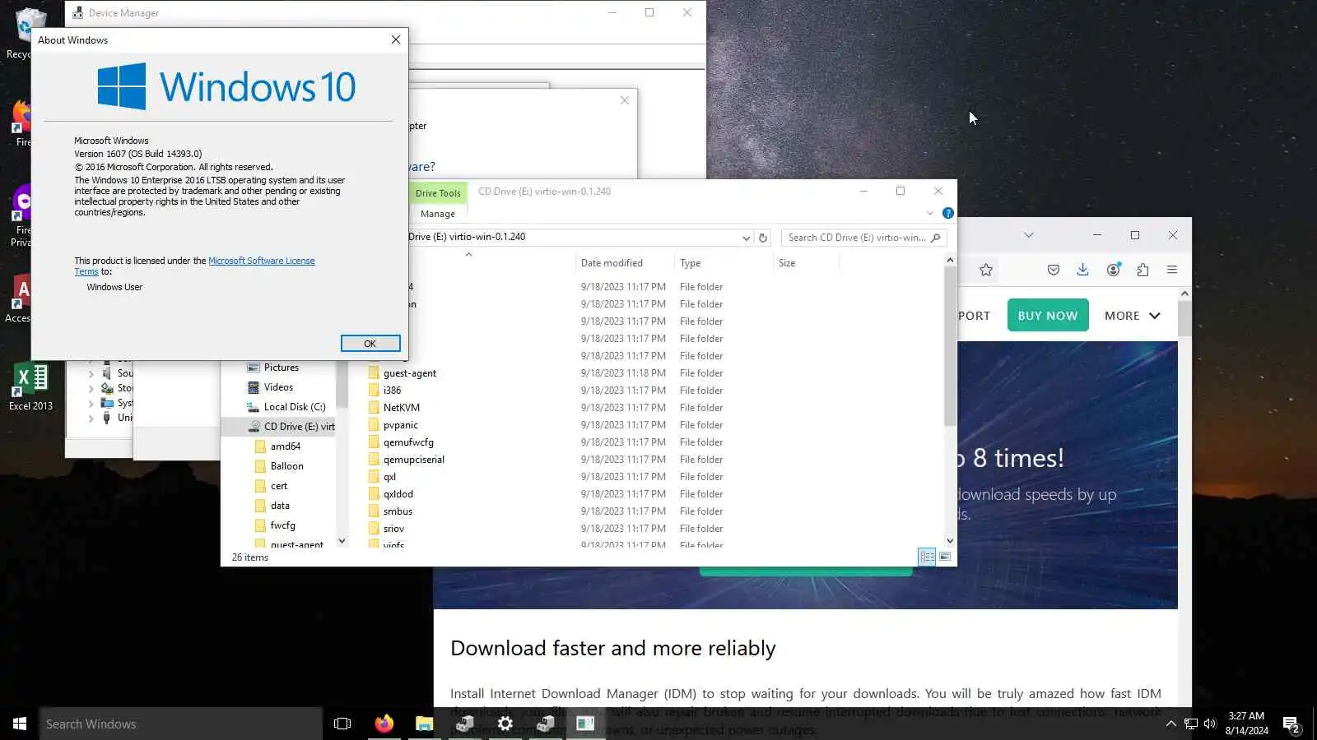The image size is (1317, 740).
Task: Open Firefox from the taskbar
Action: tap(384, 724)
